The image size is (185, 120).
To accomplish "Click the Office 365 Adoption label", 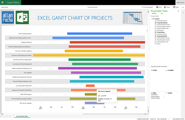I will coord(26,94).
